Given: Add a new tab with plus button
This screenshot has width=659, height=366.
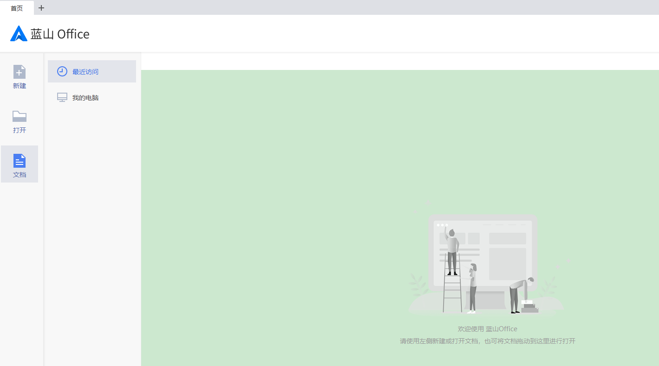Looking at the screenshot, I should coord(41,8).
